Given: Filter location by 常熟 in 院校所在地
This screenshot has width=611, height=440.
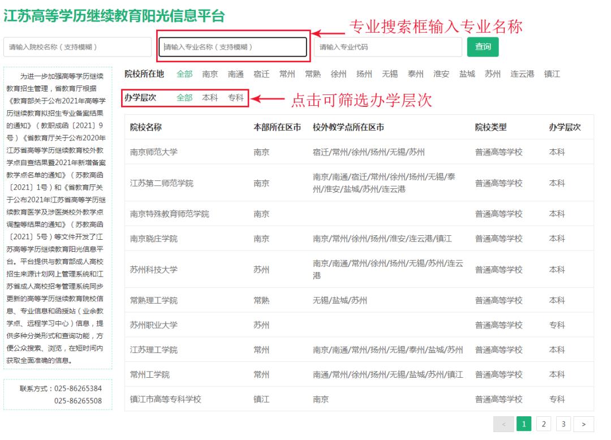Looking at the screenshot, I should pos(313,74).
